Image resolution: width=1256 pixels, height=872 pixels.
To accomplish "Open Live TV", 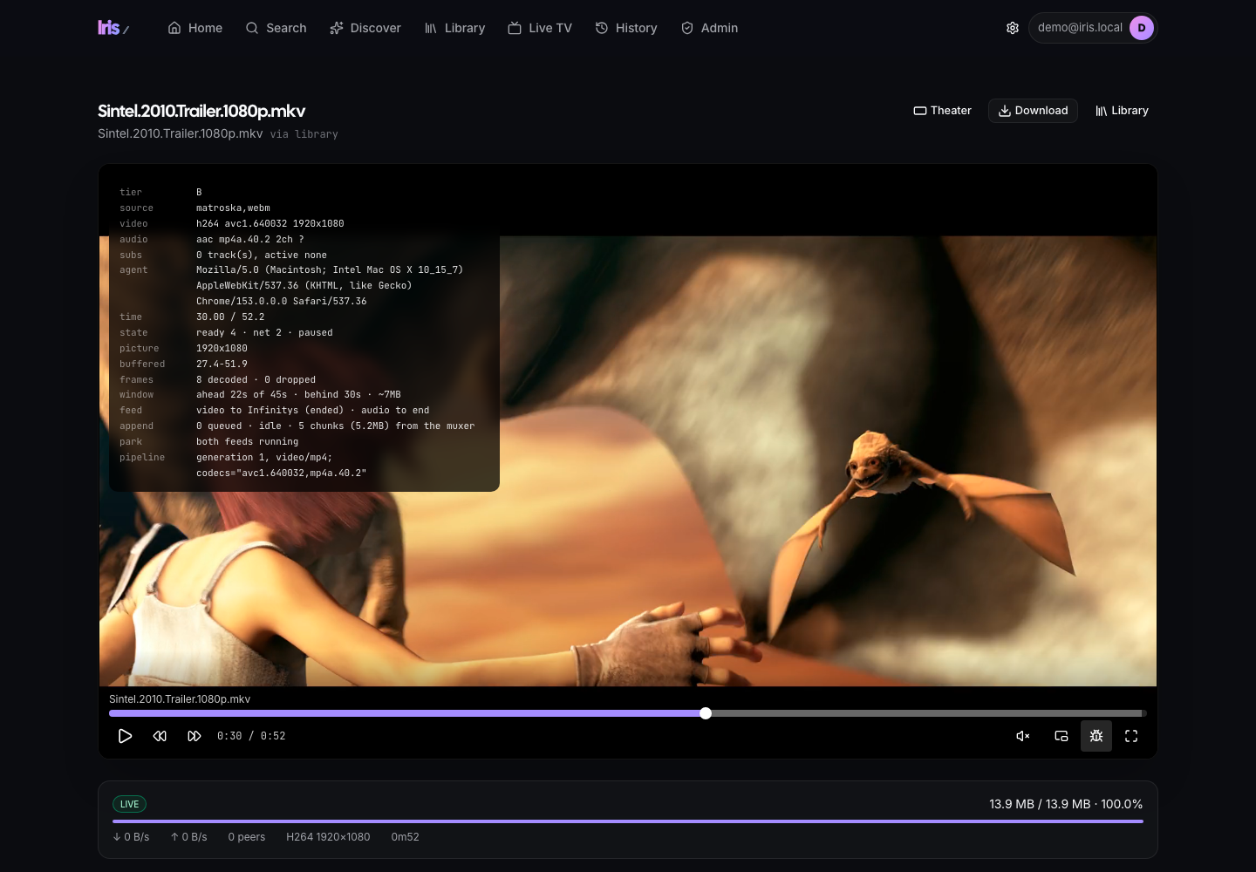I will tap(540, 28).
